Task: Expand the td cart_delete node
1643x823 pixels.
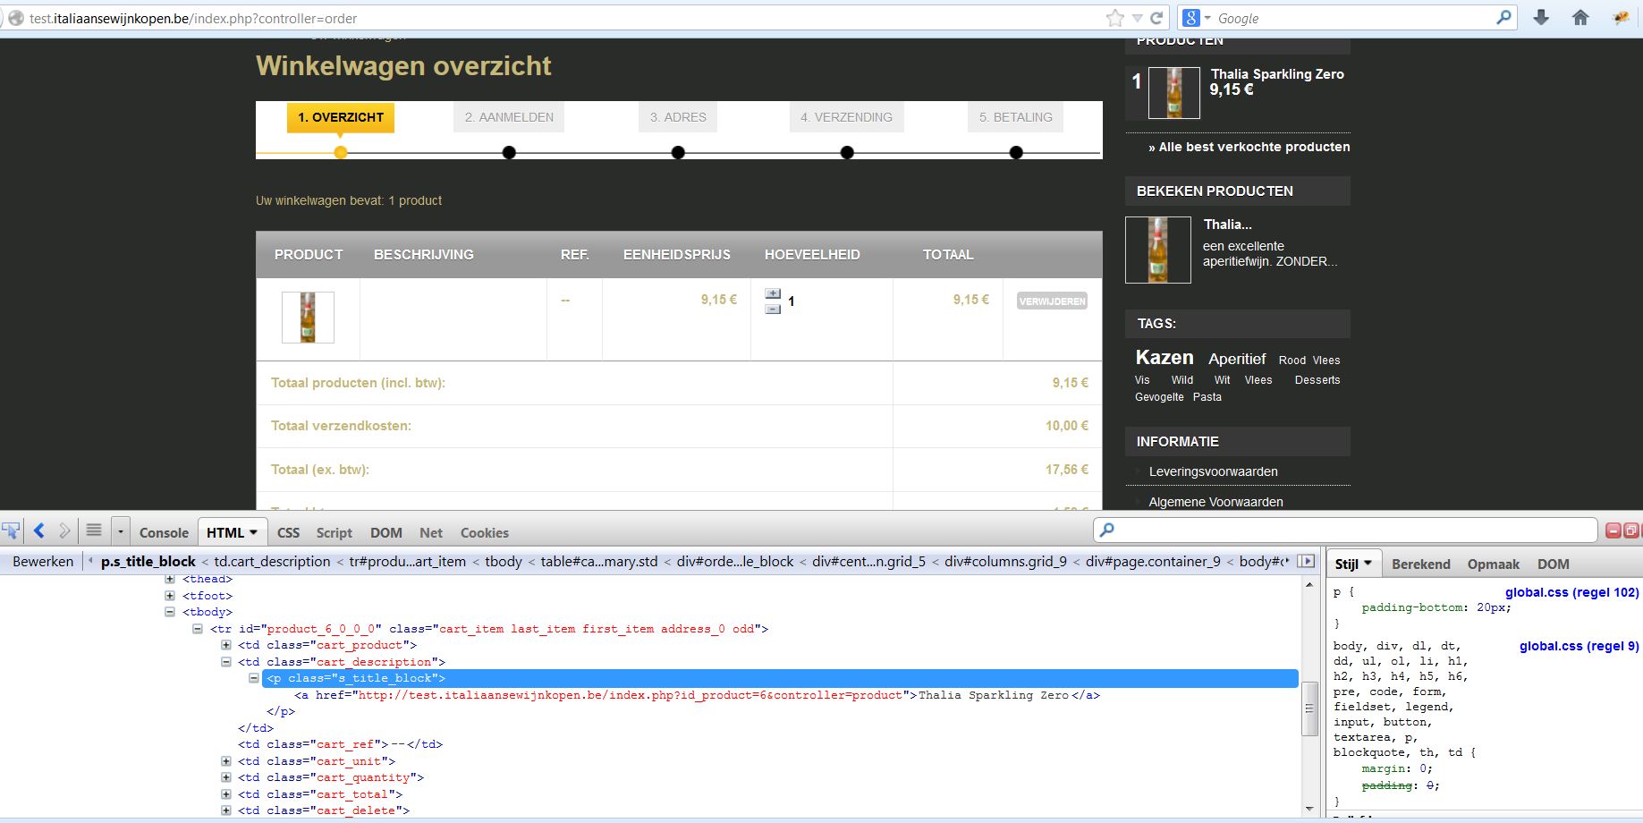Action: pyautogui.click(x=226, y=810)
